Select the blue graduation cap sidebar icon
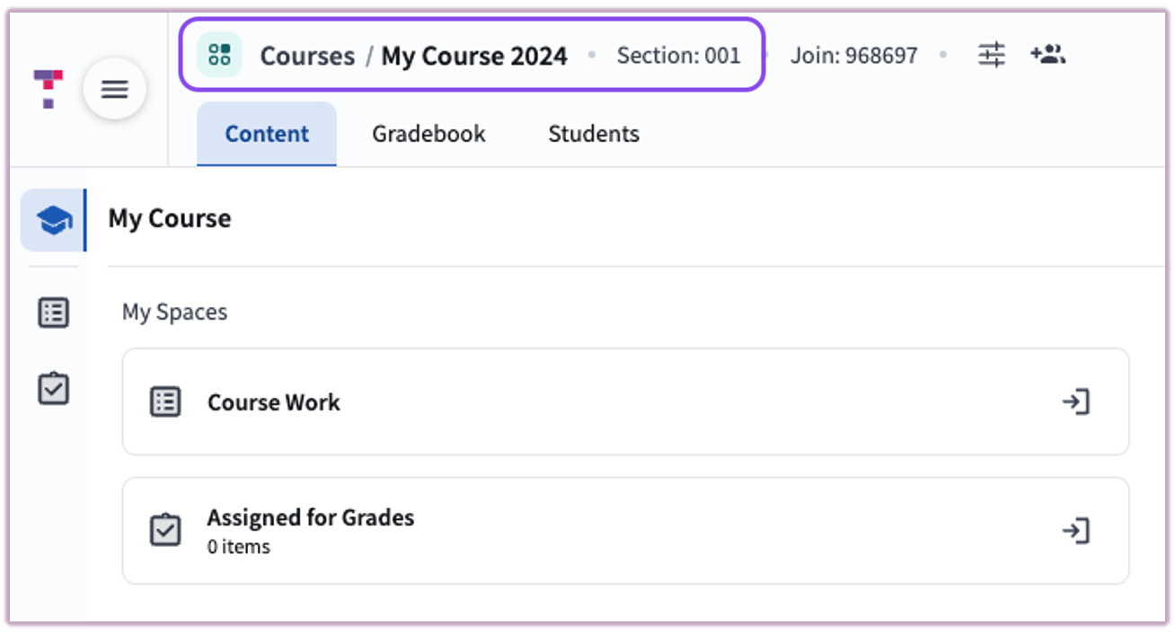 51,219
